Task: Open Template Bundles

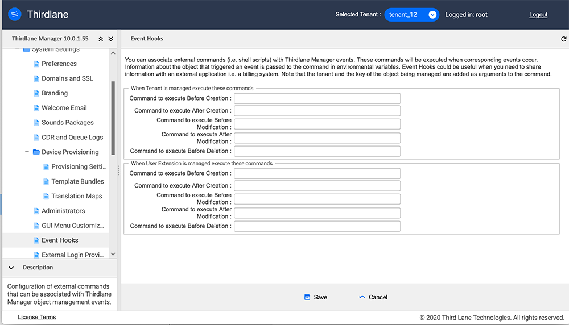Action: (x=77, y=181)
